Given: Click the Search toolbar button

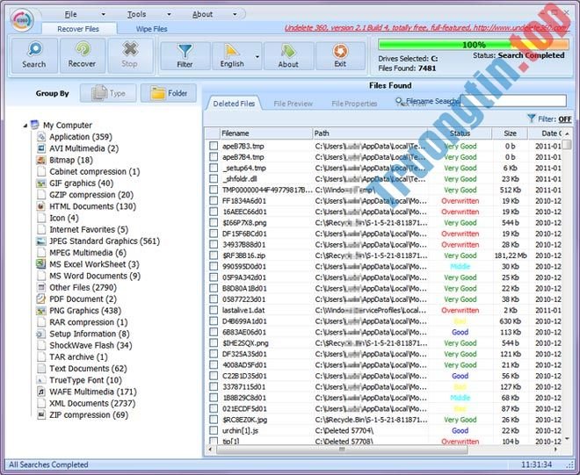Looking at the screenshot, I should 34,55.
